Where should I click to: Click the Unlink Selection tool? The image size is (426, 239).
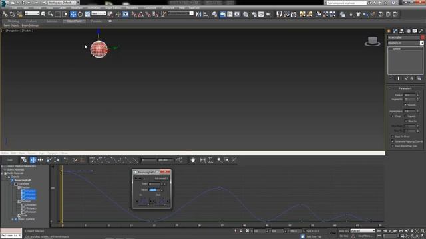coord(12,14)
